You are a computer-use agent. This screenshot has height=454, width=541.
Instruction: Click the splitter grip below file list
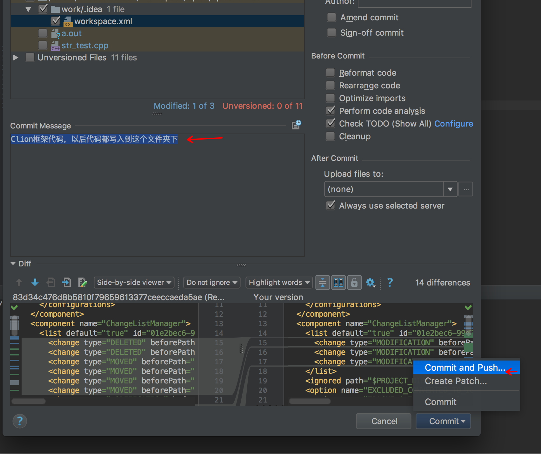[157, 113]
